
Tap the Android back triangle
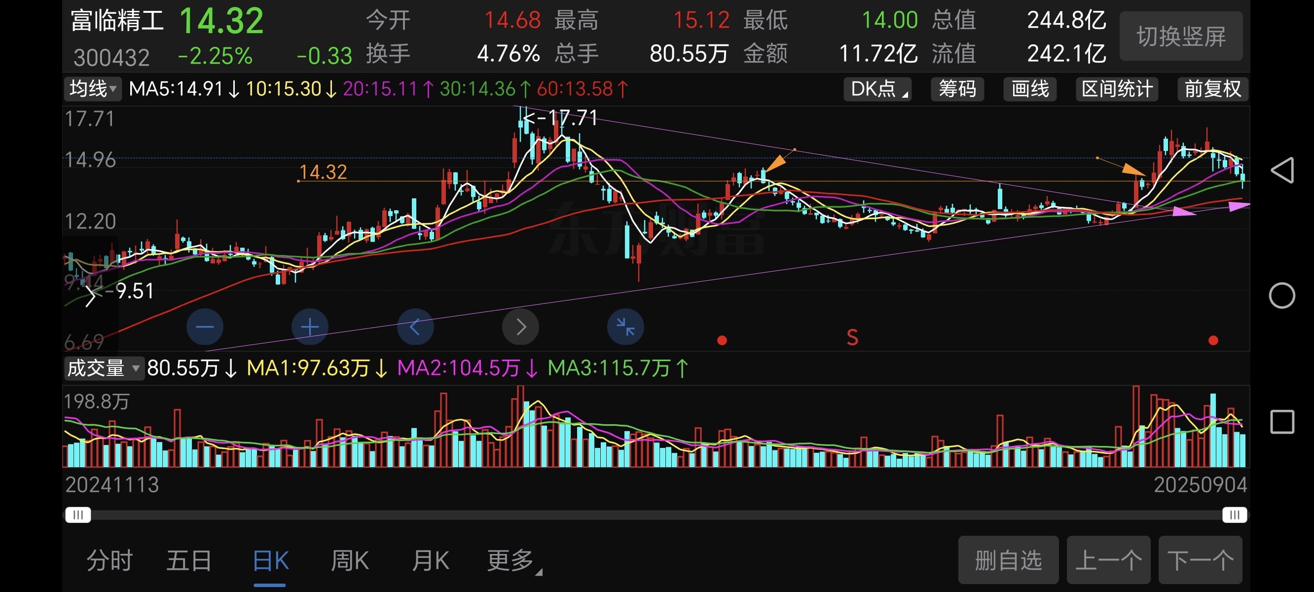pyautogui.click(x=1282, y=170)
